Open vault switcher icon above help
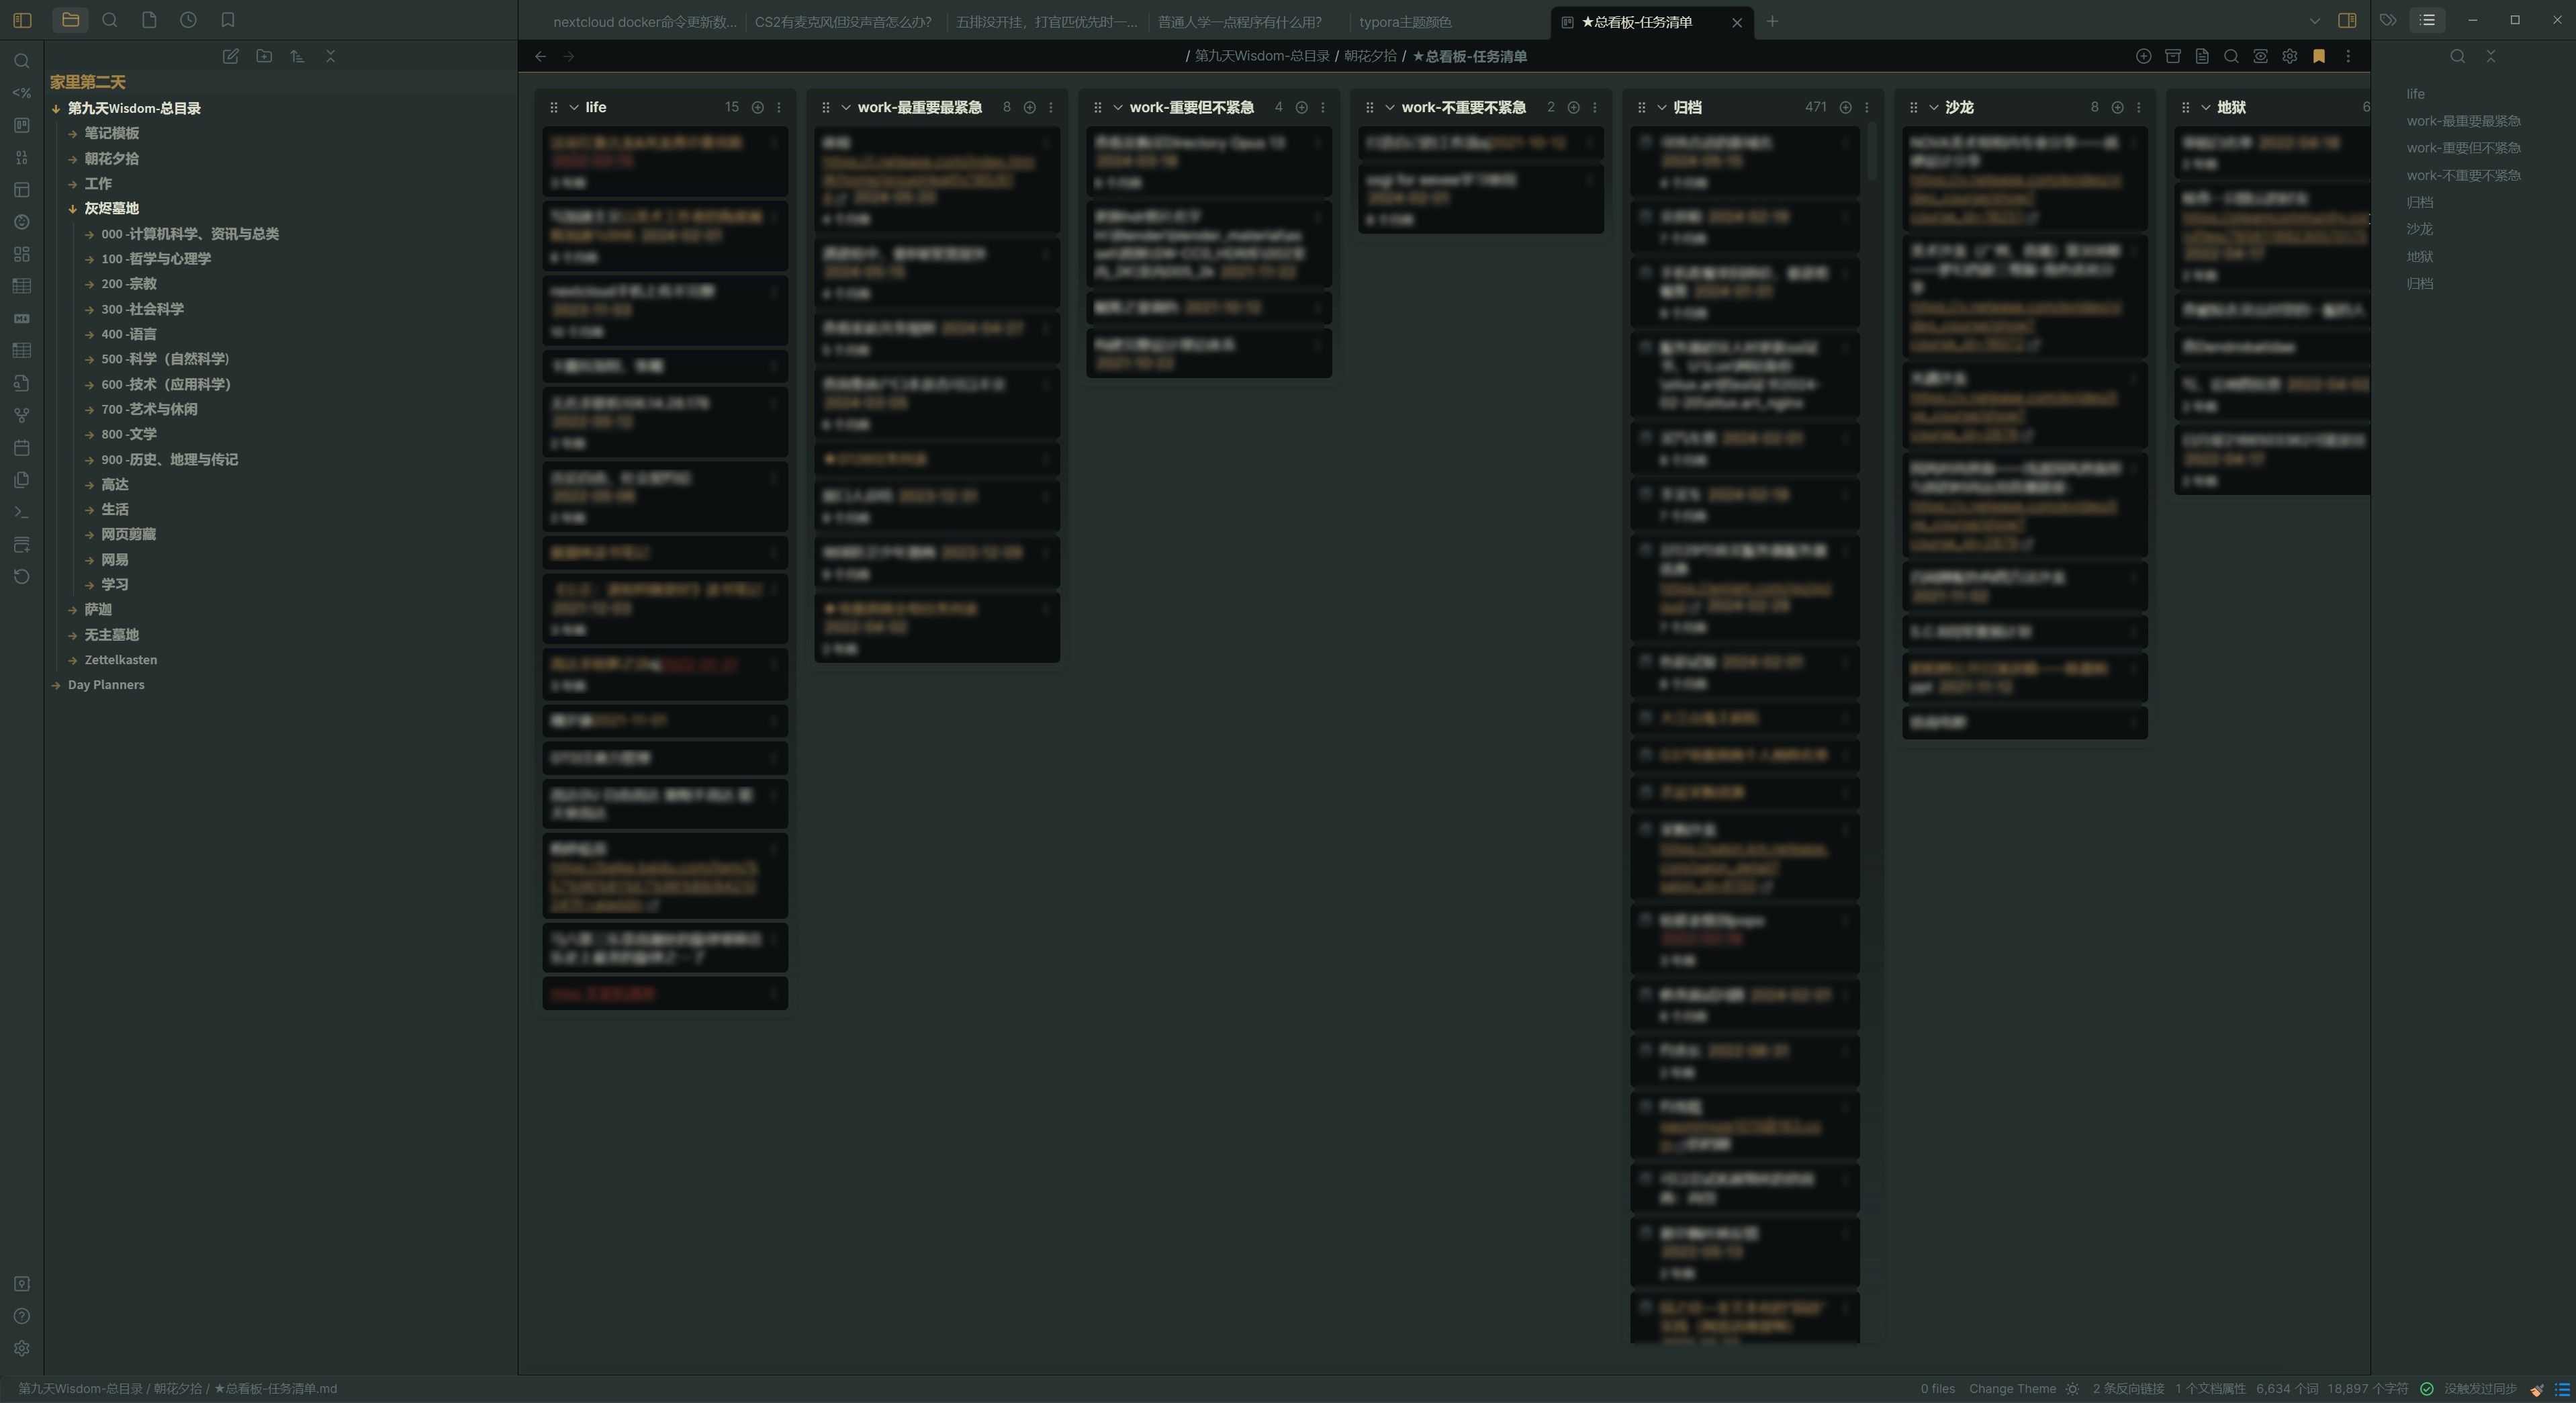2576x1403 pixels. pyautogui.click(x=21, y=1284)
